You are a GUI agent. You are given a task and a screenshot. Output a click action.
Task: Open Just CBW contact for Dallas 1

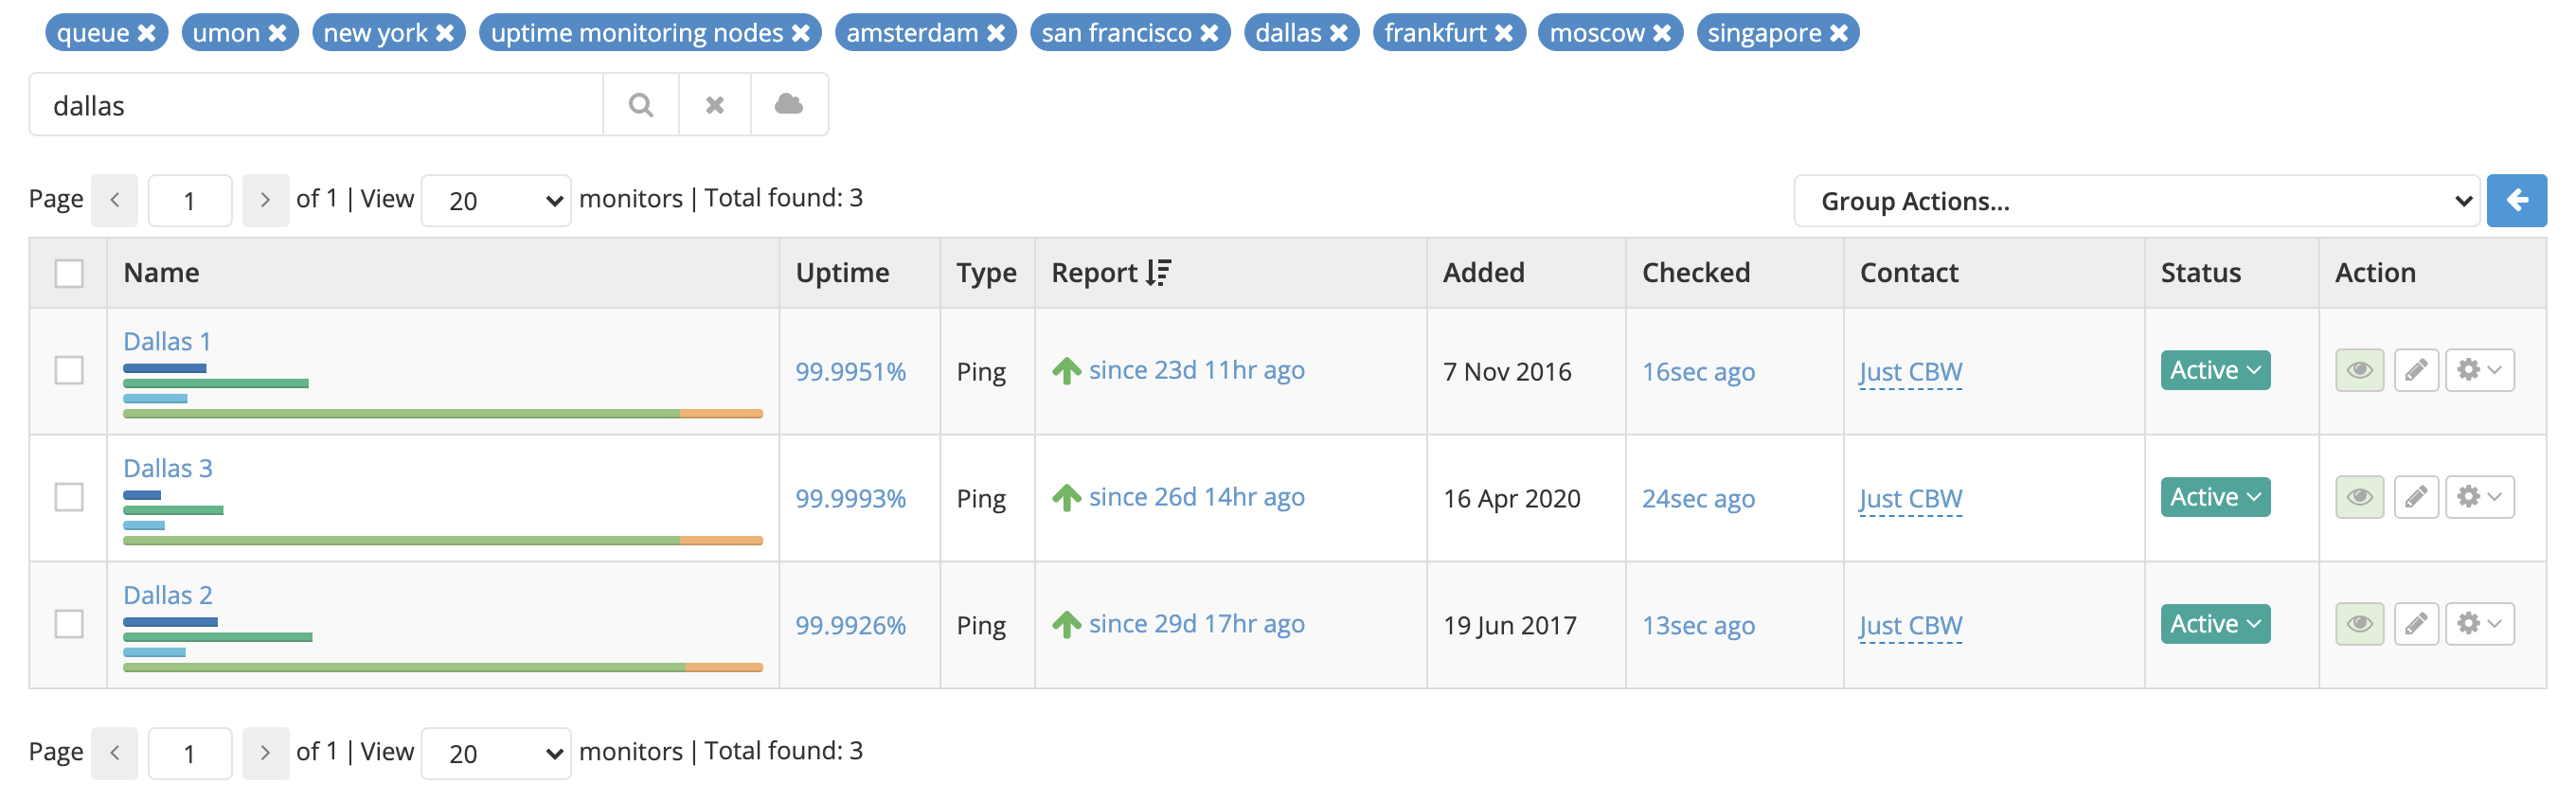[1910, 371]
